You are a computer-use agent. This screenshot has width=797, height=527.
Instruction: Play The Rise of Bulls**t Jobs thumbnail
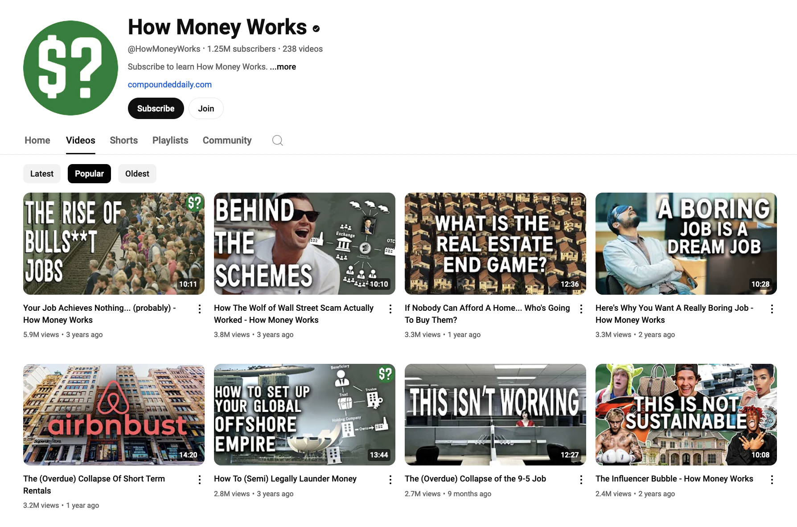coord(114,243)
